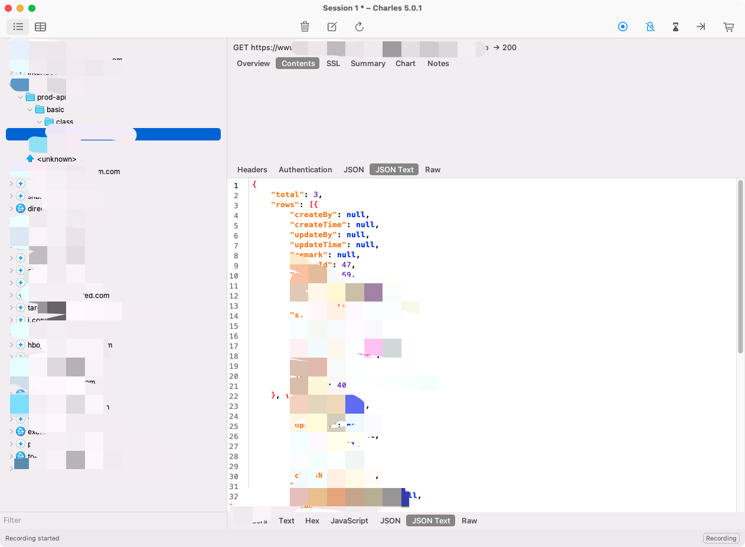
Task: Collapse the prod-api folder
Action: (x=21, y=97)
